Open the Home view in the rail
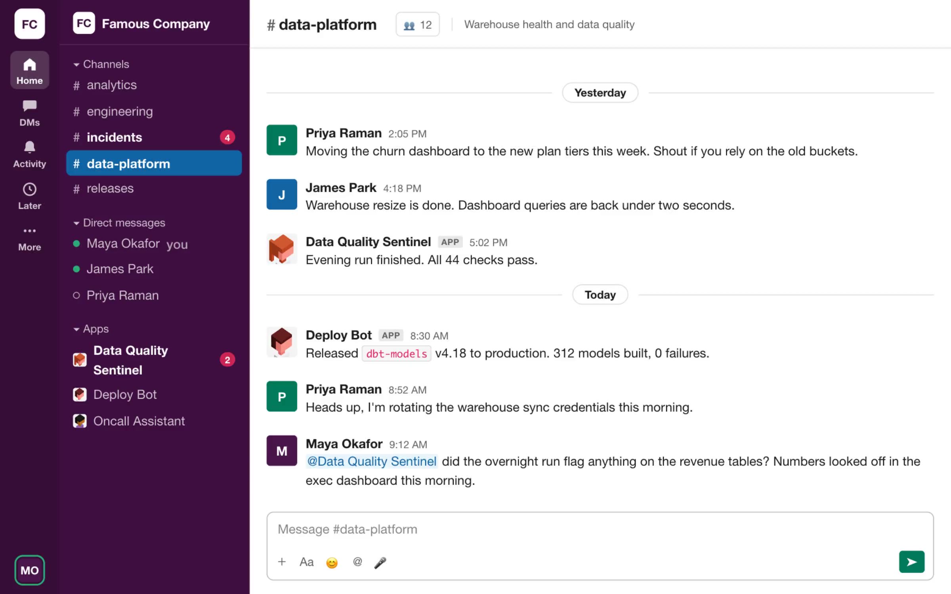The image size is (951, 594). point(29,70)
